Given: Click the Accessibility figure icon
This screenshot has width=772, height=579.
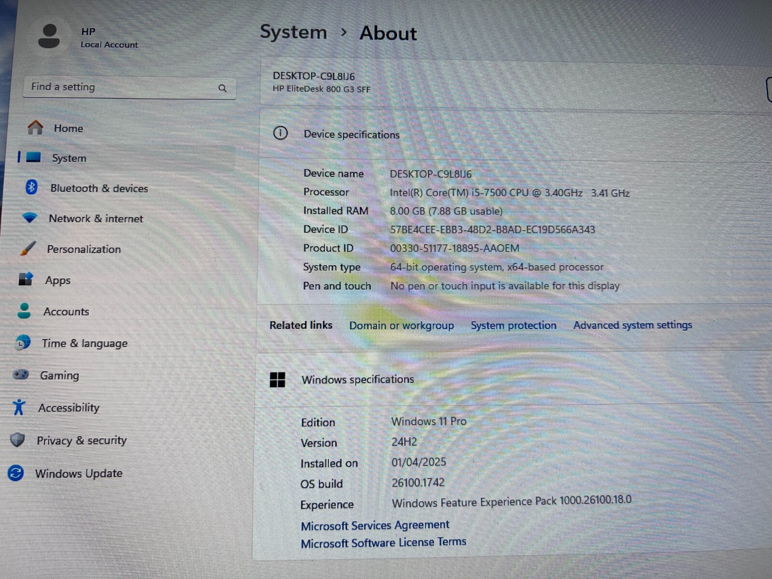Looking at the screenshot, I should coord(19,407).
